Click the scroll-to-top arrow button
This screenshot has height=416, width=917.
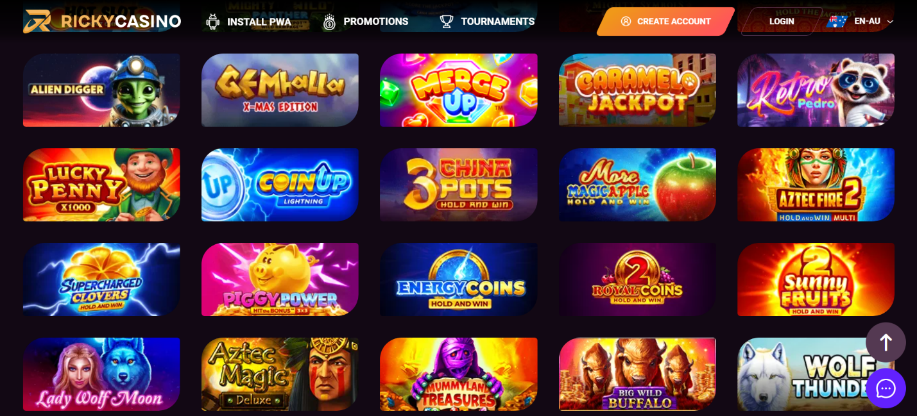[x=886, y=342]
